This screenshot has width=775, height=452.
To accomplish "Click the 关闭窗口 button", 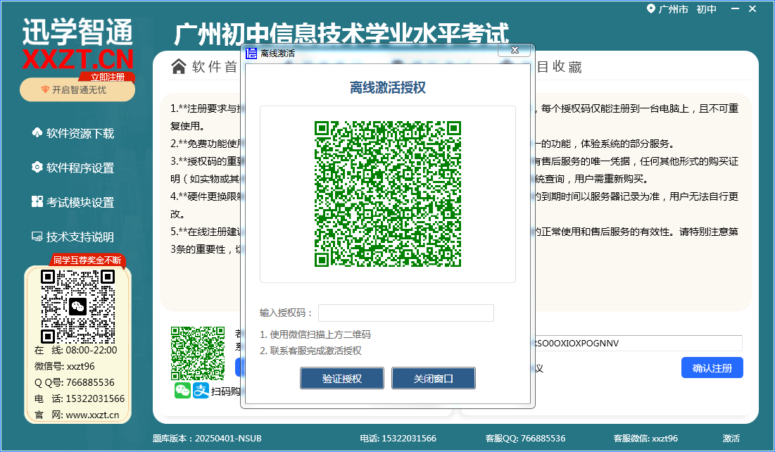I will [434, 378].
